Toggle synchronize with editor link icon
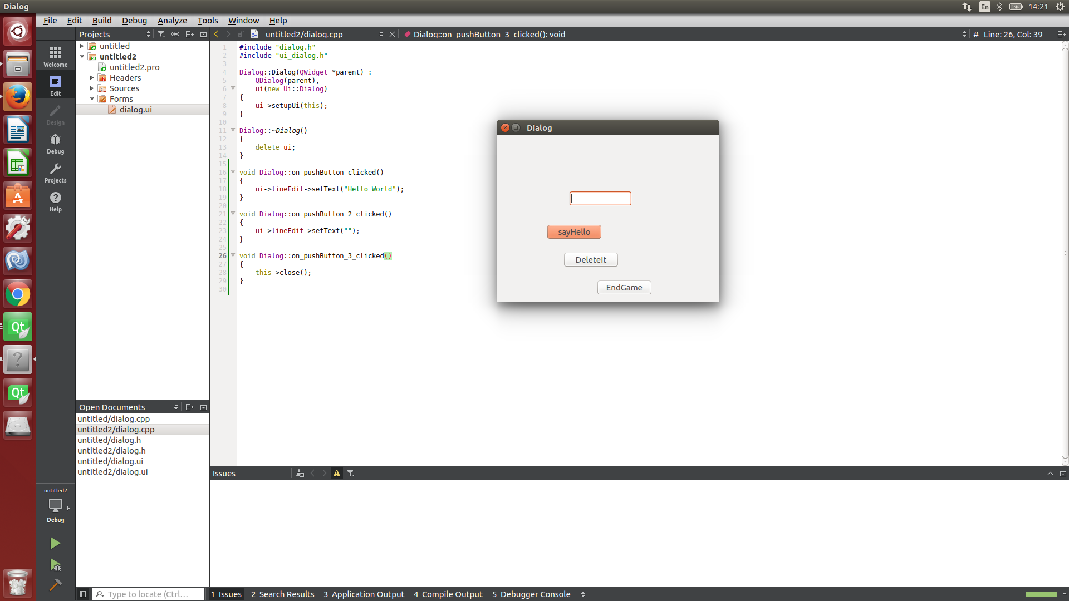The height and width of the screenshot is (601, 1069). point(175,35)
